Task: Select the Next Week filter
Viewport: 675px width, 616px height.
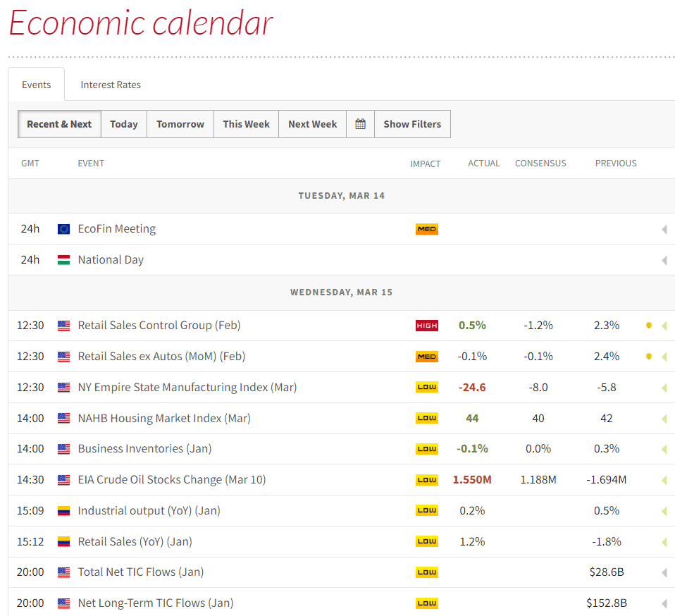Action: tap(313, 124)
